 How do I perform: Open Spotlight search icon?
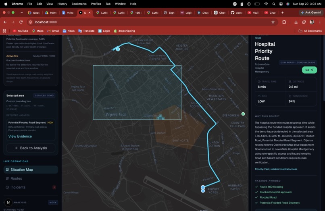pyautogui.click(x=274, y=4)
